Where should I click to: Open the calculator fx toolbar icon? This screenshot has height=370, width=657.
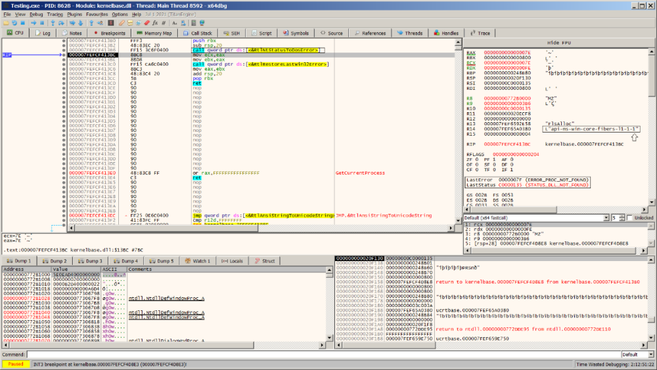[154, 22]
